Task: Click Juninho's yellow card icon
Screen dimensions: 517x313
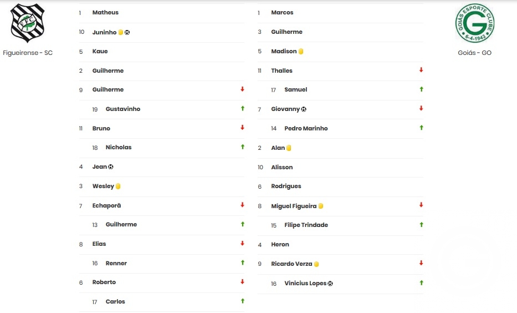Action: [121, 32]
